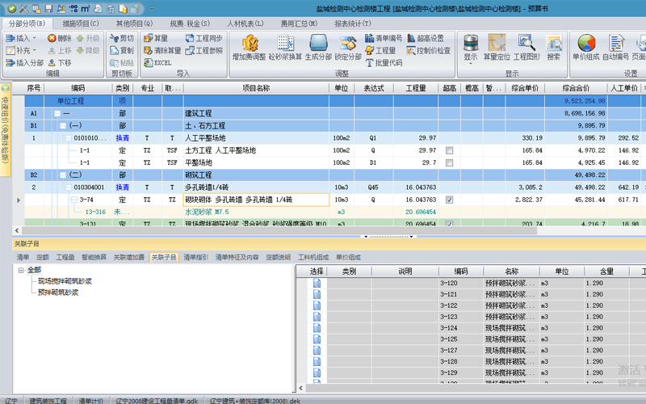Uncheck 超高 checkbox in row 3-74

[449, 200]
